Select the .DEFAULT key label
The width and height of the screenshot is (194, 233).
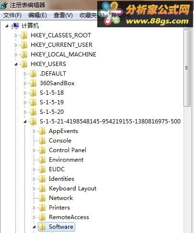click(x=53, y=74)
